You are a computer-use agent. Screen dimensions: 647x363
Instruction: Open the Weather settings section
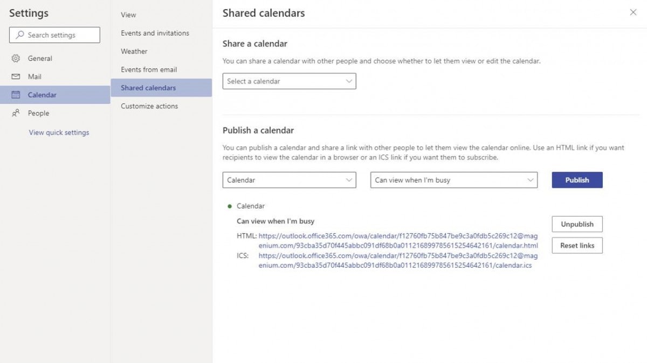(x=133, y=51)
